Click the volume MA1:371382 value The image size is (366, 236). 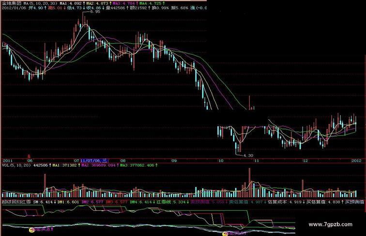point(64,165)
